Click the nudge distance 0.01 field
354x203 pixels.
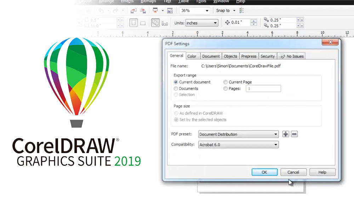[240, 22]
